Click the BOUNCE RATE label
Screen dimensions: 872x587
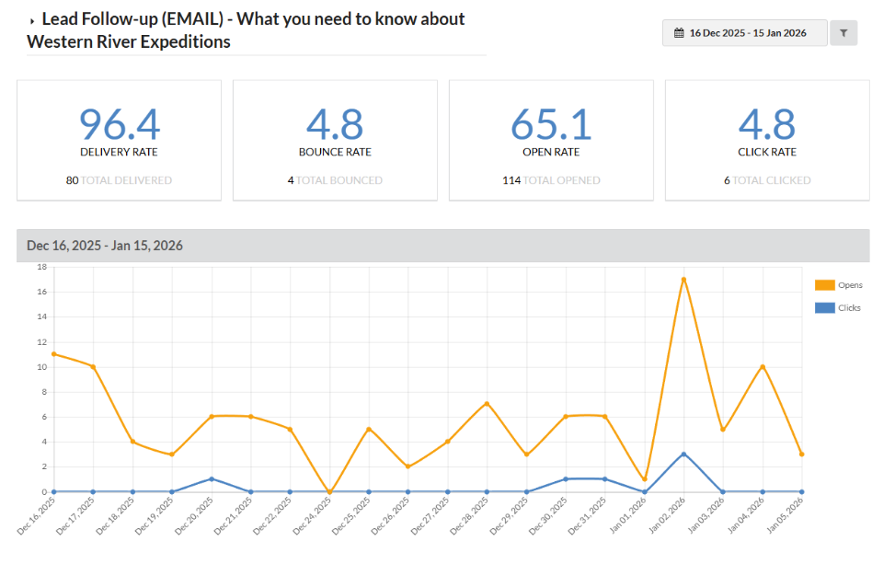click(x=335, y=152)
